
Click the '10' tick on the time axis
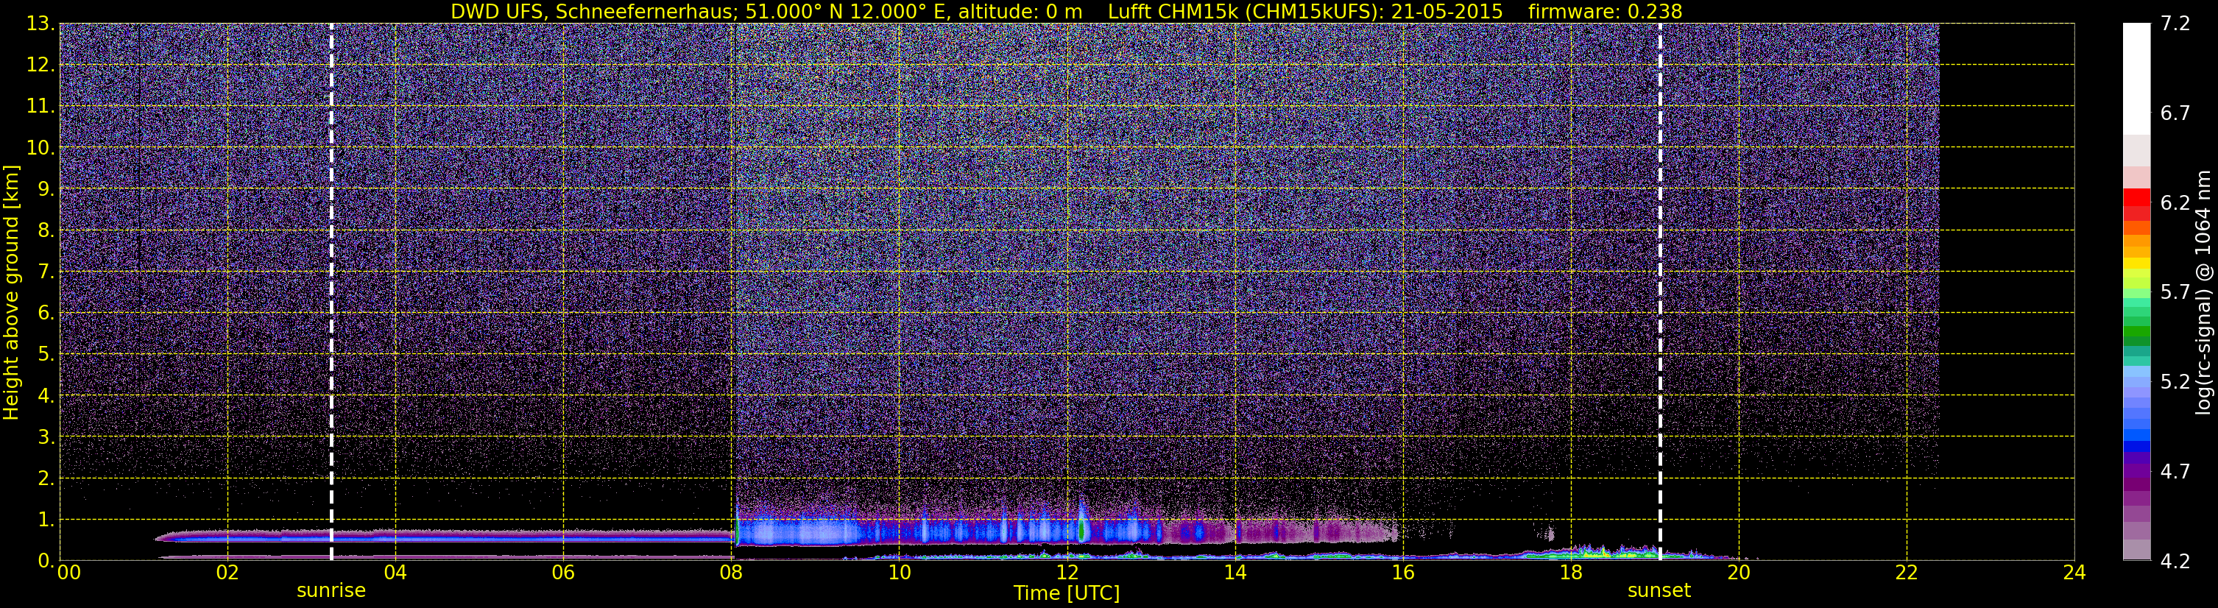[x=899, y=573]
